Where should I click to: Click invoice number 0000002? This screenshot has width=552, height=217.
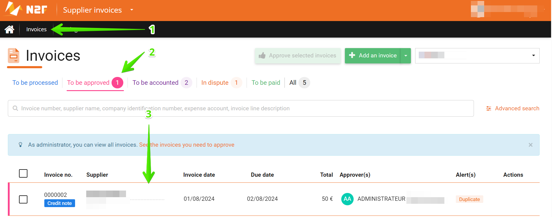[x=55, y=195]
